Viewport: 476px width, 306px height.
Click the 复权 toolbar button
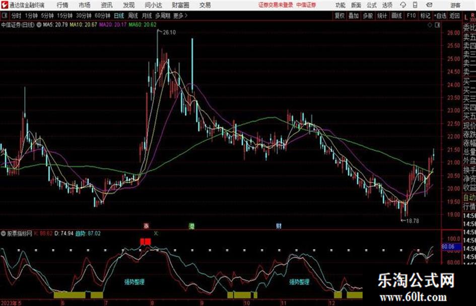tap(339, 16)
